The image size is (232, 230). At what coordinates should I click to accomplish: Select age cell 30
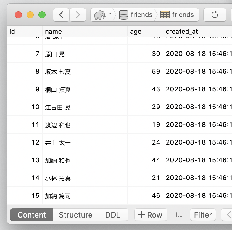145,54
